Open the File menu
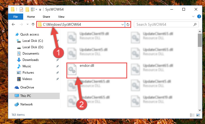Image resolution: width=205 pixels, height=124 pixels. coord(15,17)
